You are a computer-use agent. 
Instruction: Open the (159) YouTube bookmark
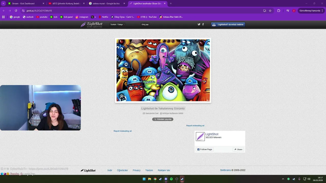(x=147, y=17)
